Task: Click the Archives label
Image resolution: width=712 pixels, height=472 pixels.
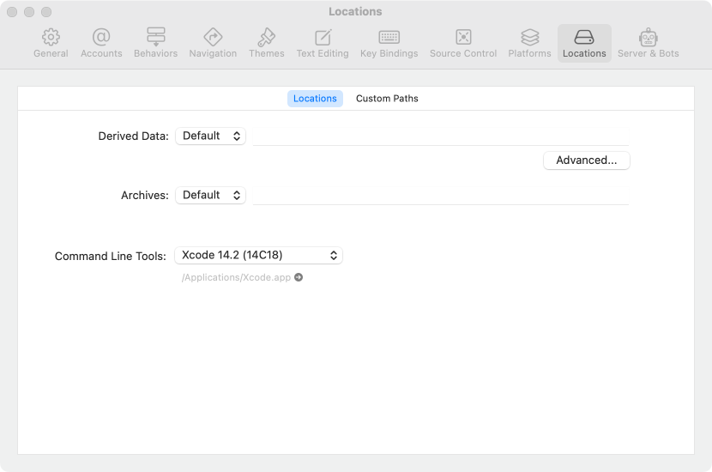Action: (144, 196)
